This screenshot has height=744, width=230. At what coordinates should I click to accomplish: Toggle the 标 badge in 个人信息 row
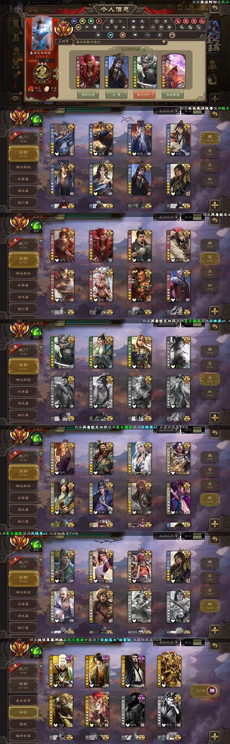[74, 21]
